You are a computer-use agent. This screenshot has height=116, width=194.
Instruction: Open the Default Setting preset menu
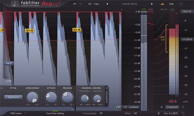pos(129,4)
